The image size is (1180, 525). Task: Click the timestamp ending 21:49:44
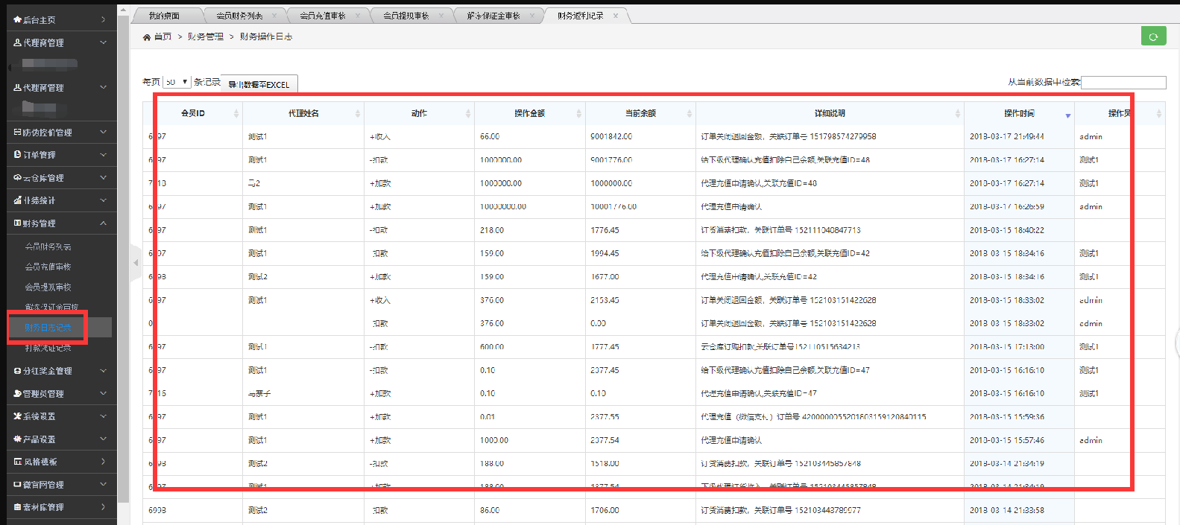pos(1006,137)
